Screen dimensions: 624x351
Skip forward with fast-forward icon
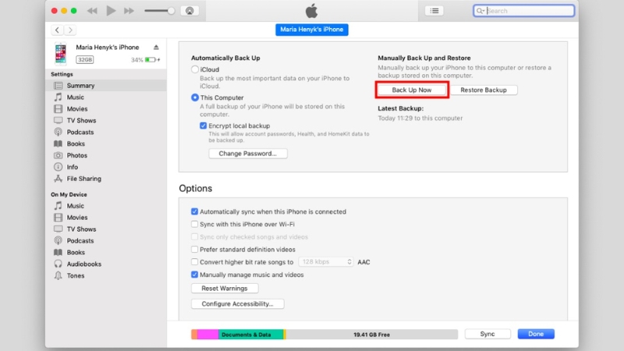[x=129, y=11]
